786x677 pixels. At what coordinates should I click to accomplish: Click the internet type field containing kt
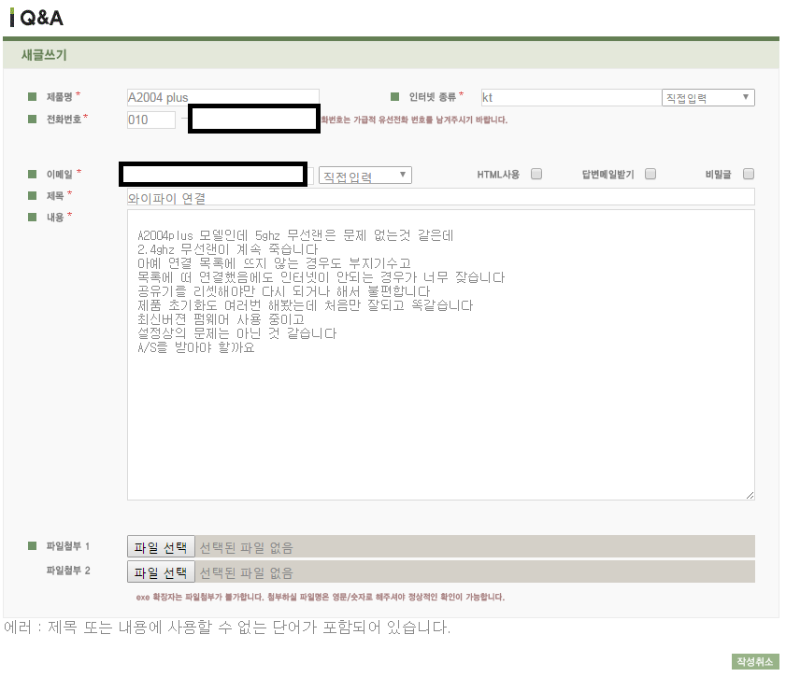point(571,98)
